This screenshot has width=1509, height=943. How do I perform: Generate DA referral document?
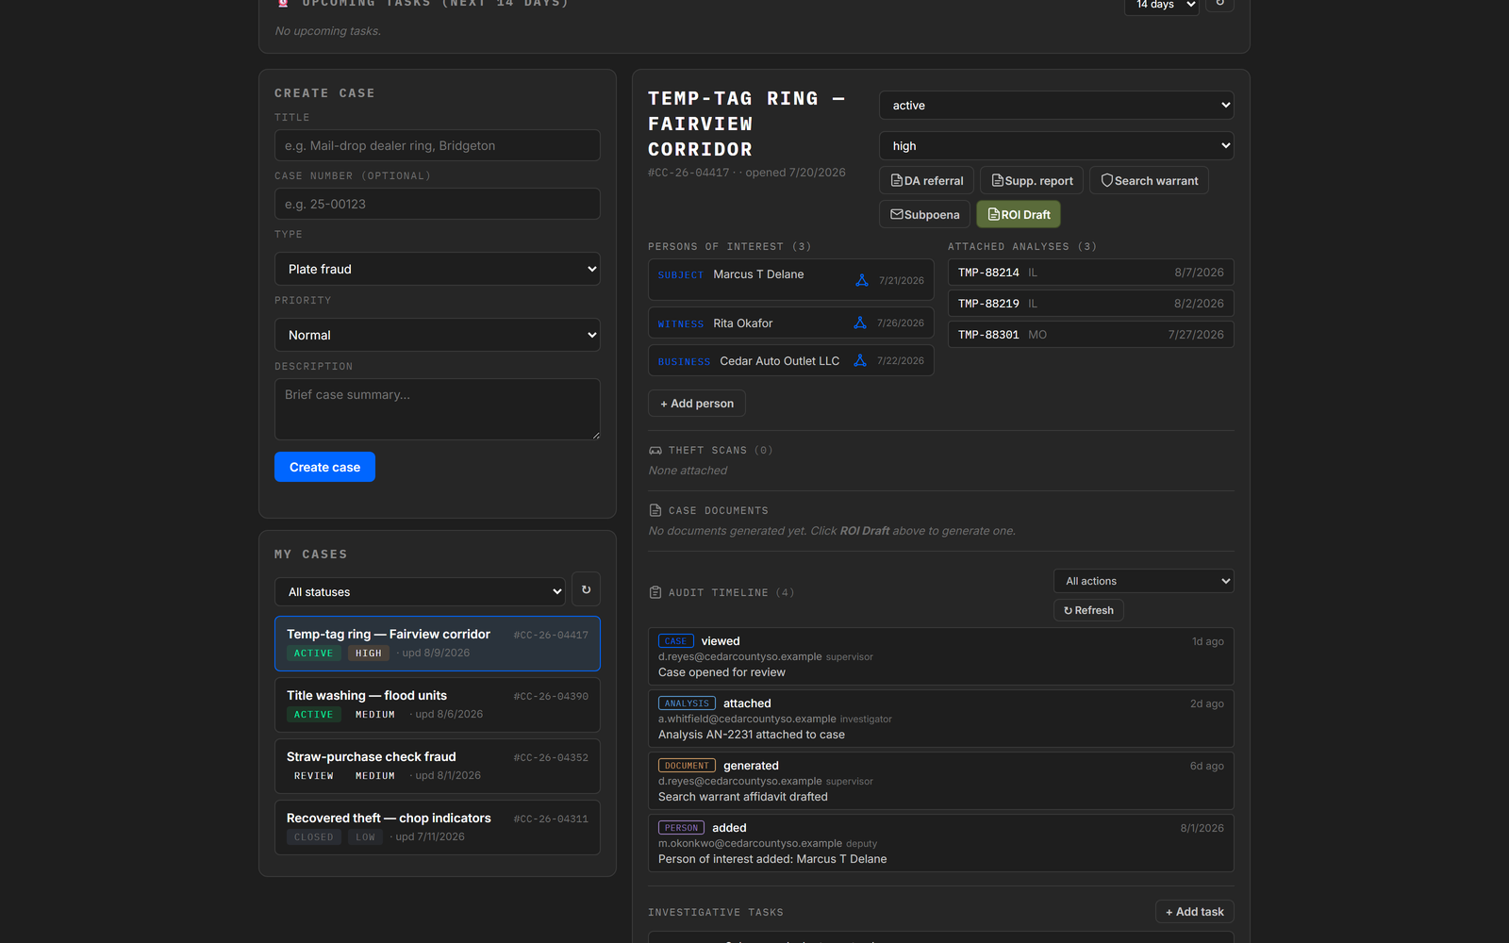[x=927, y=181]
